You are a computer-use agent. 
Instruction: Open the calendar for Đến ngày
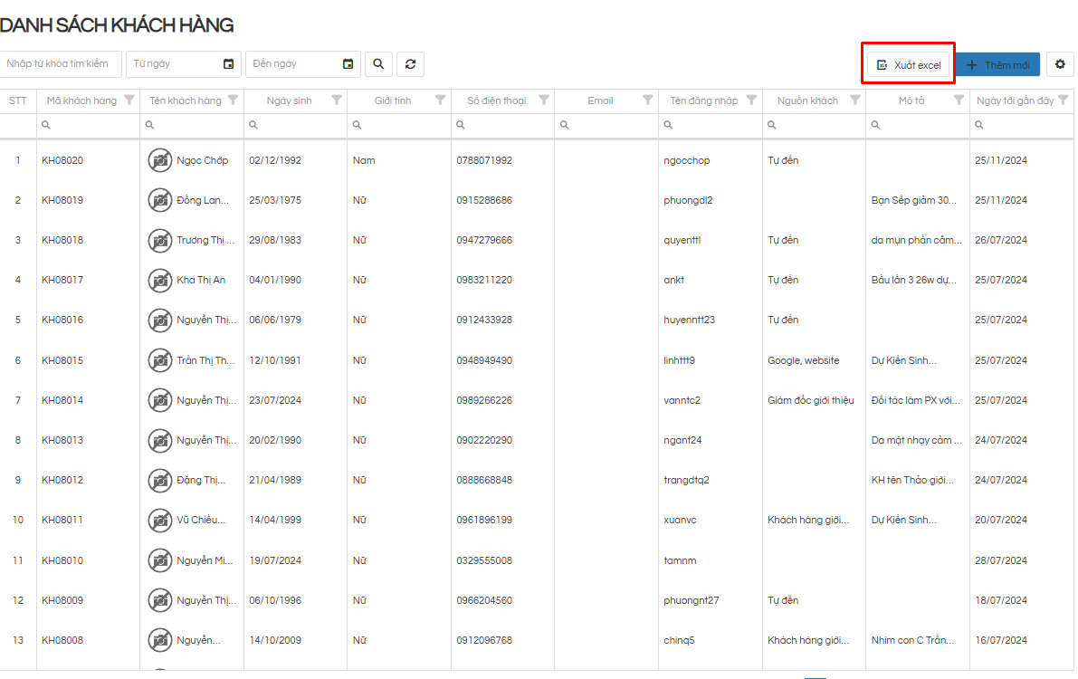click(x=348, y=64)
